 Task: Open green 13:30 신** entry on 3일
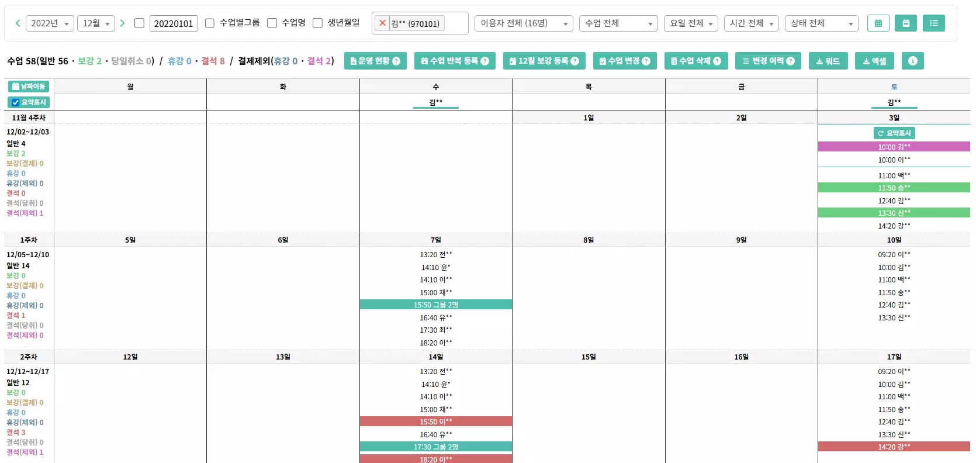(x=894, y=213)
